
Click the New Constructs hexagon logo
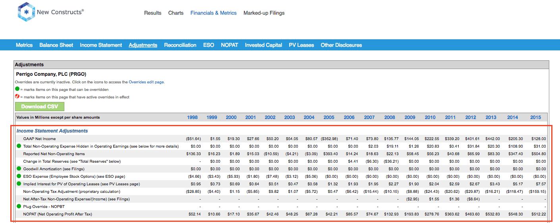point(27,12)
